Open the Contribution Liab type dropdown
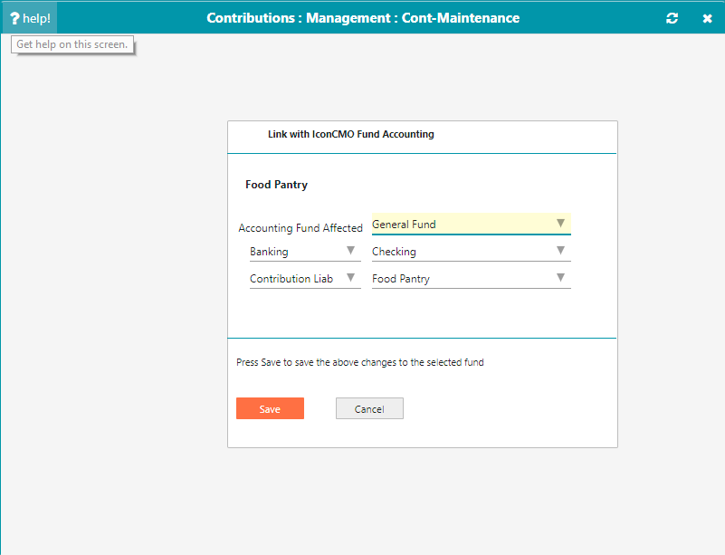Viewport: 725px width, 555px height. click(x=305, y=279)
